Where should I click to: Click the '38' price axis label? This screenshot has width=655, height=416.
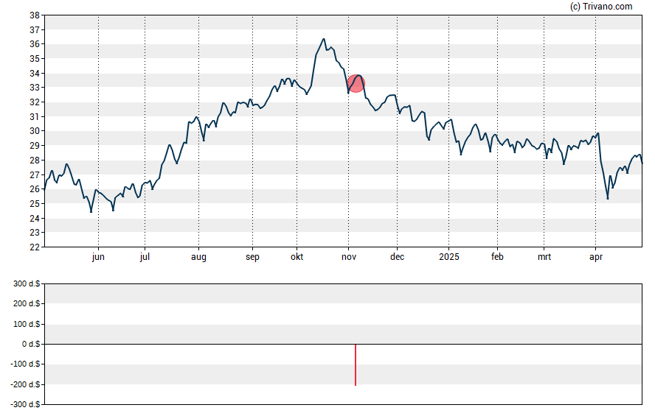[x=35, y=15]
